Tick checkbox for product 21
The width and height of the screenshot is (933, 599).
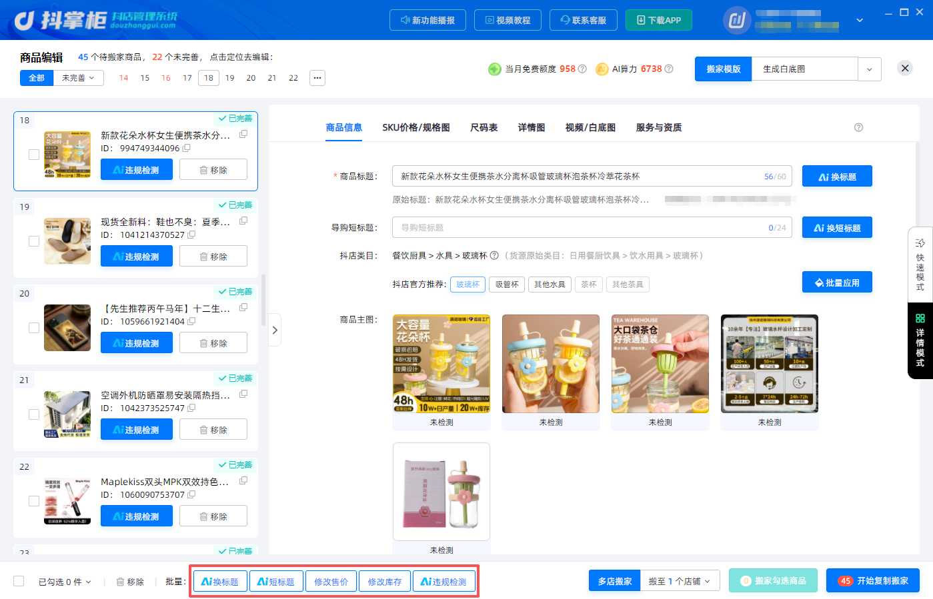click(34, 414)
